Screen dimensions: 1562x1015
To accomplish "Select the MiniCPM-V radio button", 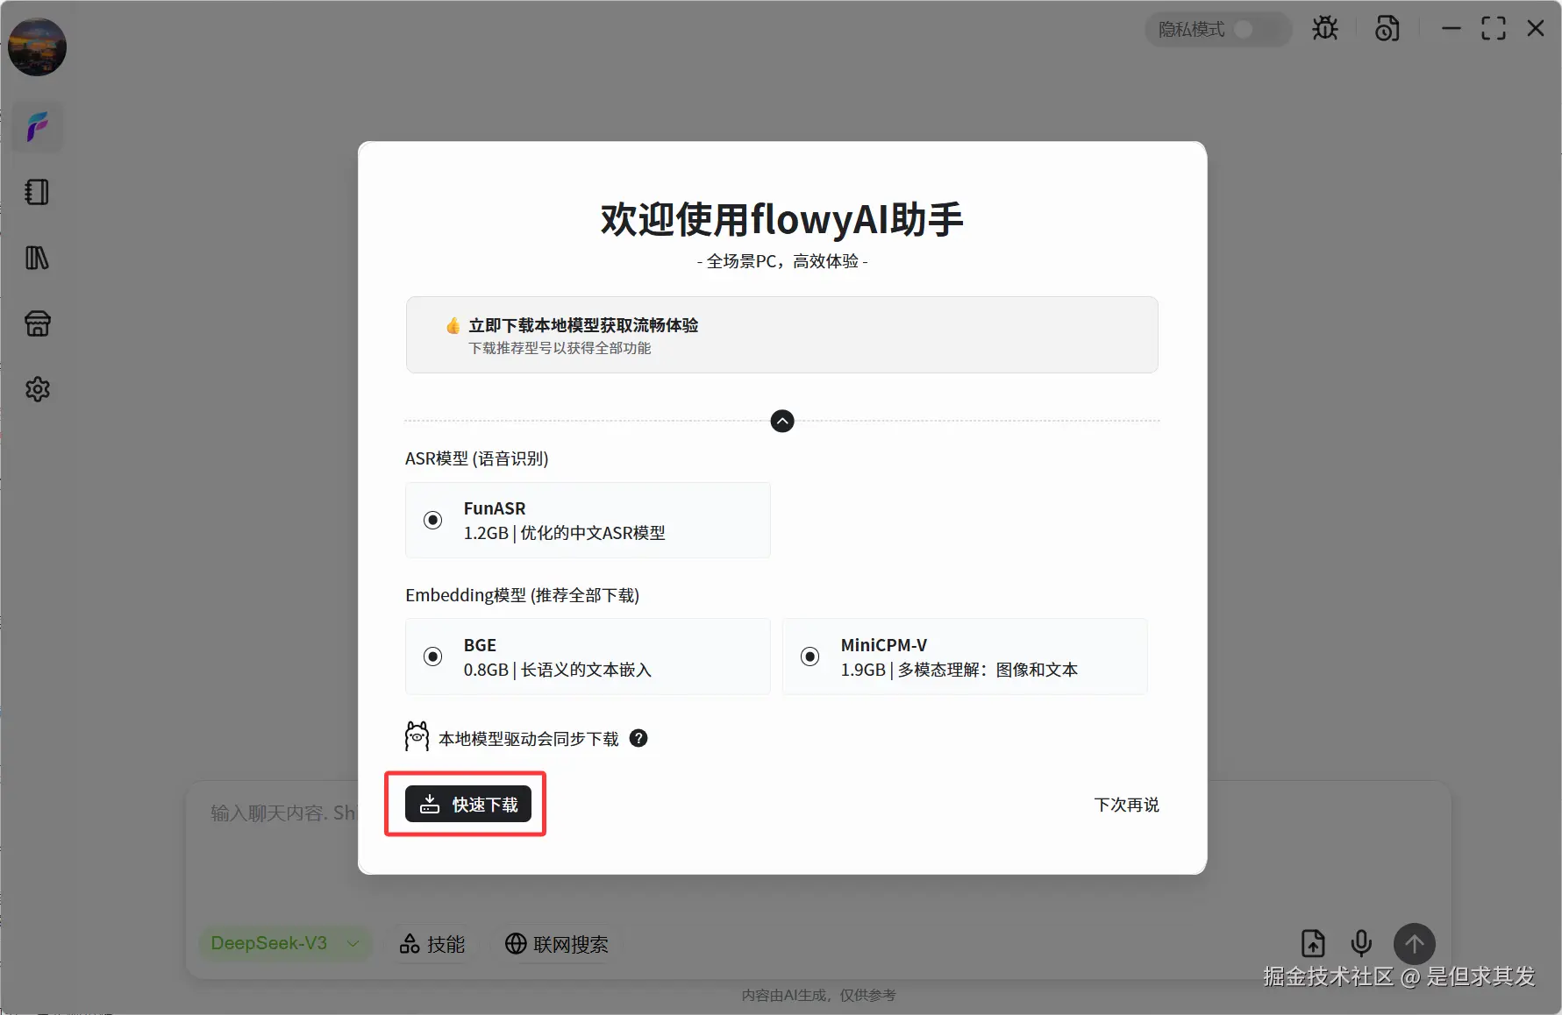I will [x=809, y=656].
